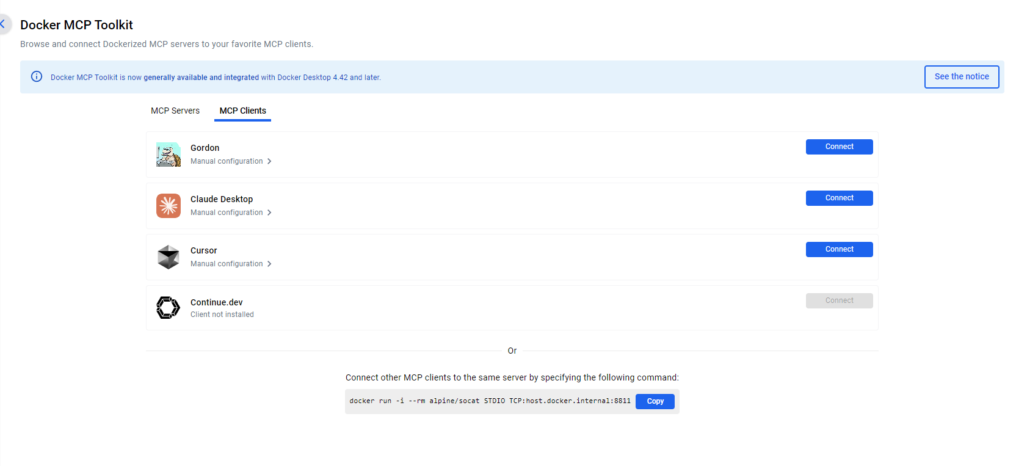
Task: Switch to the MCP Servers tab
Action: (x=175, y=111)
